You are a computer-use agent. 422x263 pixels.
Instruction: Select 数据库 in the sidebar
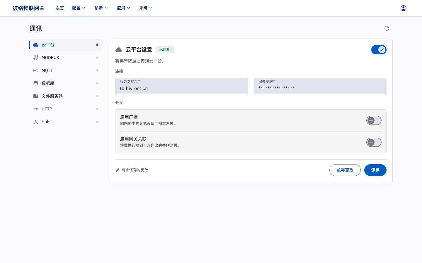point(66,83)
